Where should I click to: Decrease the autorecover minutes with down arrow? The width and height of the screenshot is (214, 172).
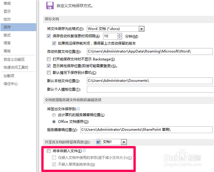(119, 38)
